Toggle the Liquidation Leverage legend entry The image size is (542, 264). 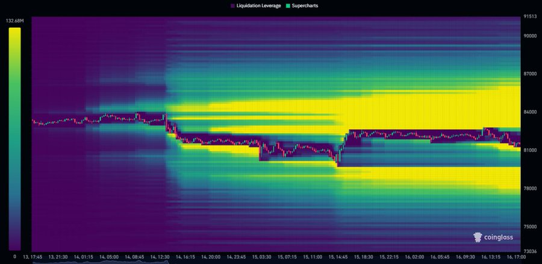click(255, 6)
